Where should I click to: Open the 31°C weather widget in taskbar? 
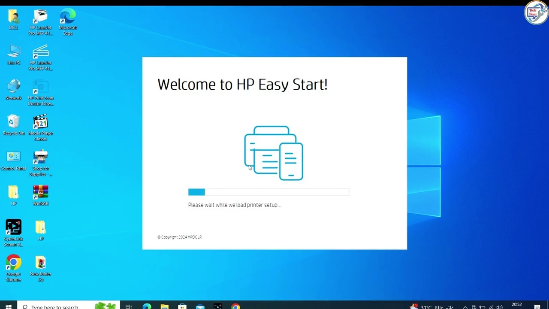[x=431, y=306]
